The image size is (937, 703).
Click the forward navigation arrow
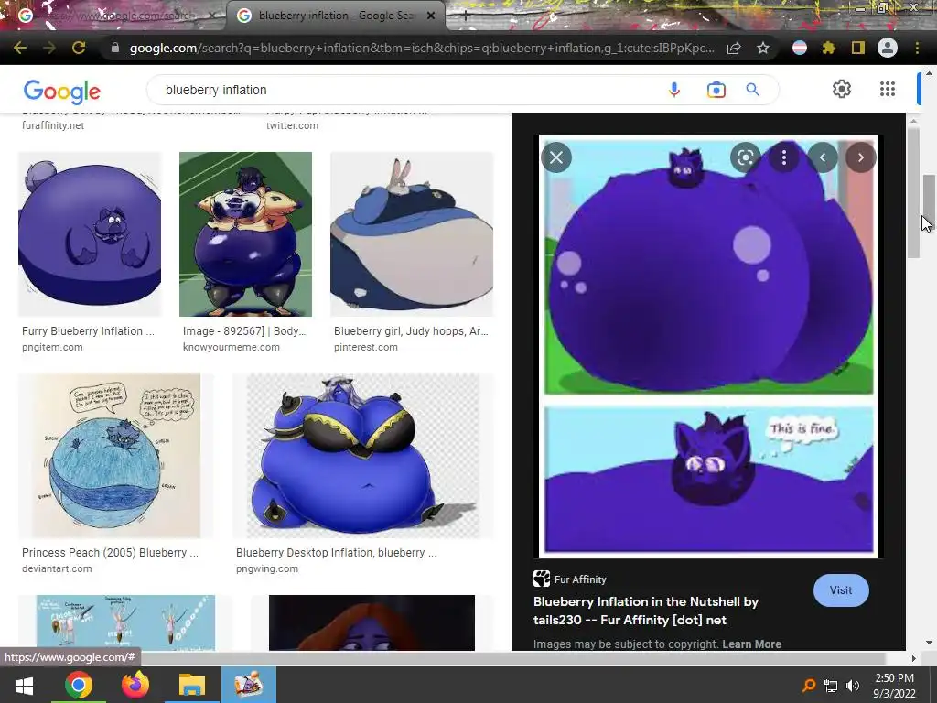[49, 48]
